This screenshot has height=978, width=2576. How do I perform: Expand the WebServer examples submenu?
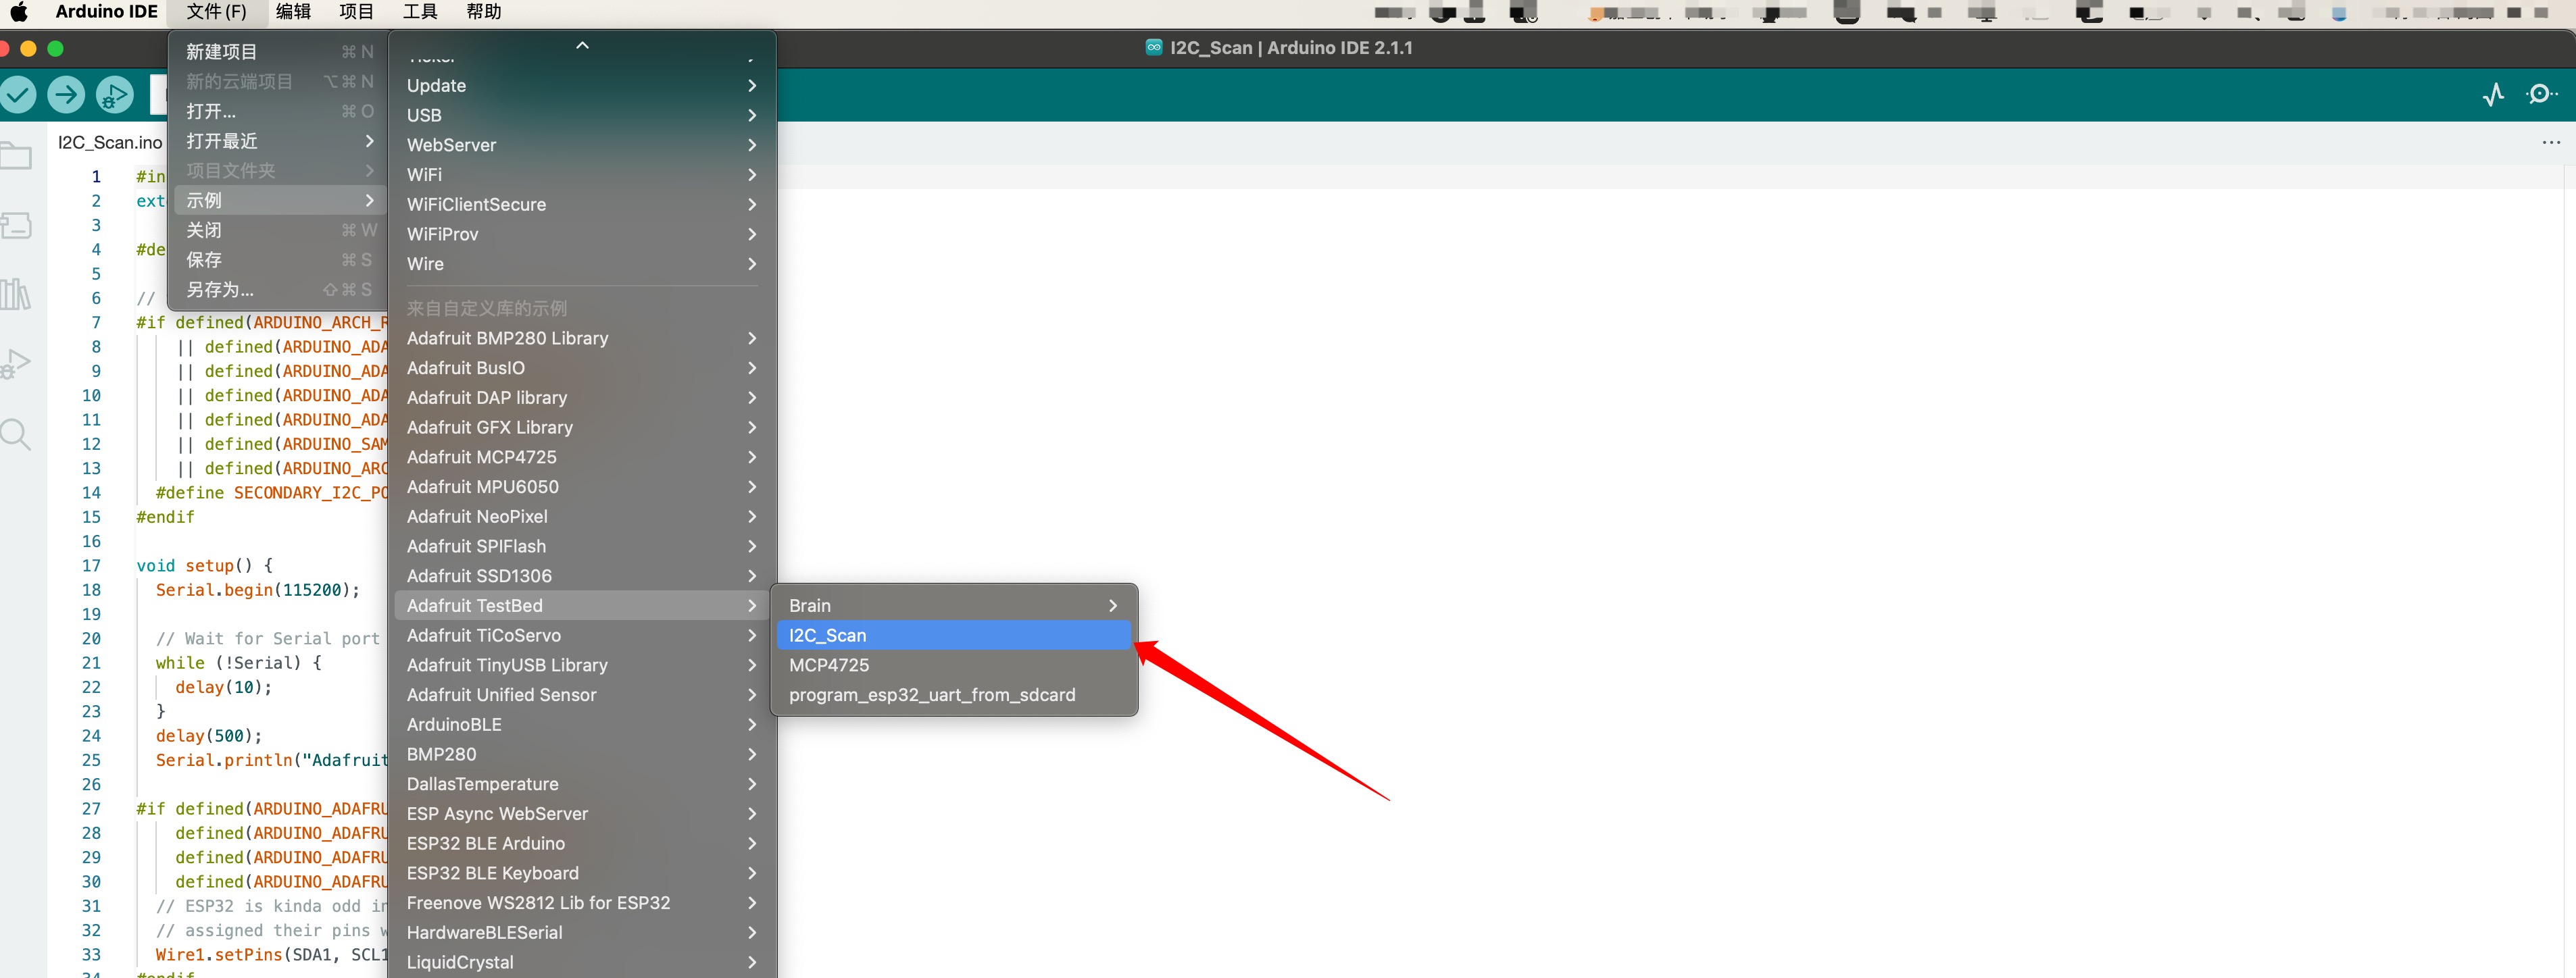point(582,145)
